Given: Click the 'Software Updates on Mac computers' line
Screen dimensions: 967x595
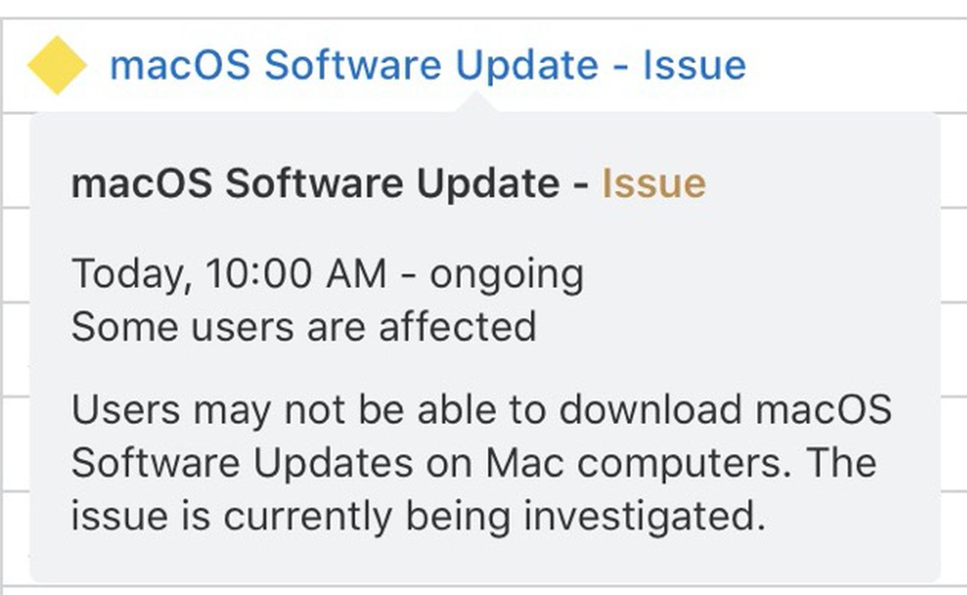Looking at the screenshot, I should point(474,463).
